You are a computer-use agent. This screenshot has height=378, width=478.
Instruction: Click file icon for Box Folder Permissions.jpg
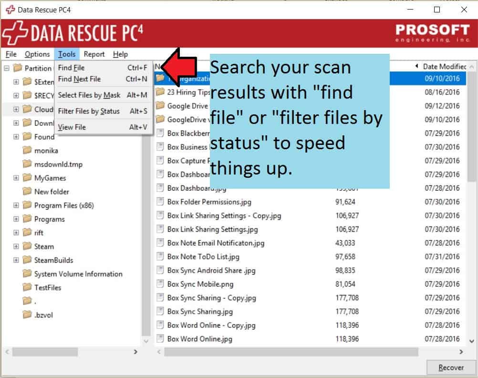[160, 202]
